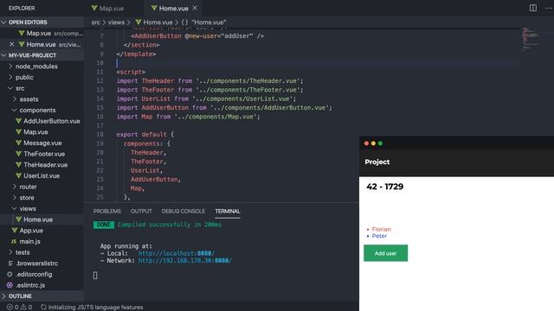This screenshot has height=311, width=554.
Task: Open the Network 192.168.178.30 link
Action: 184,261
